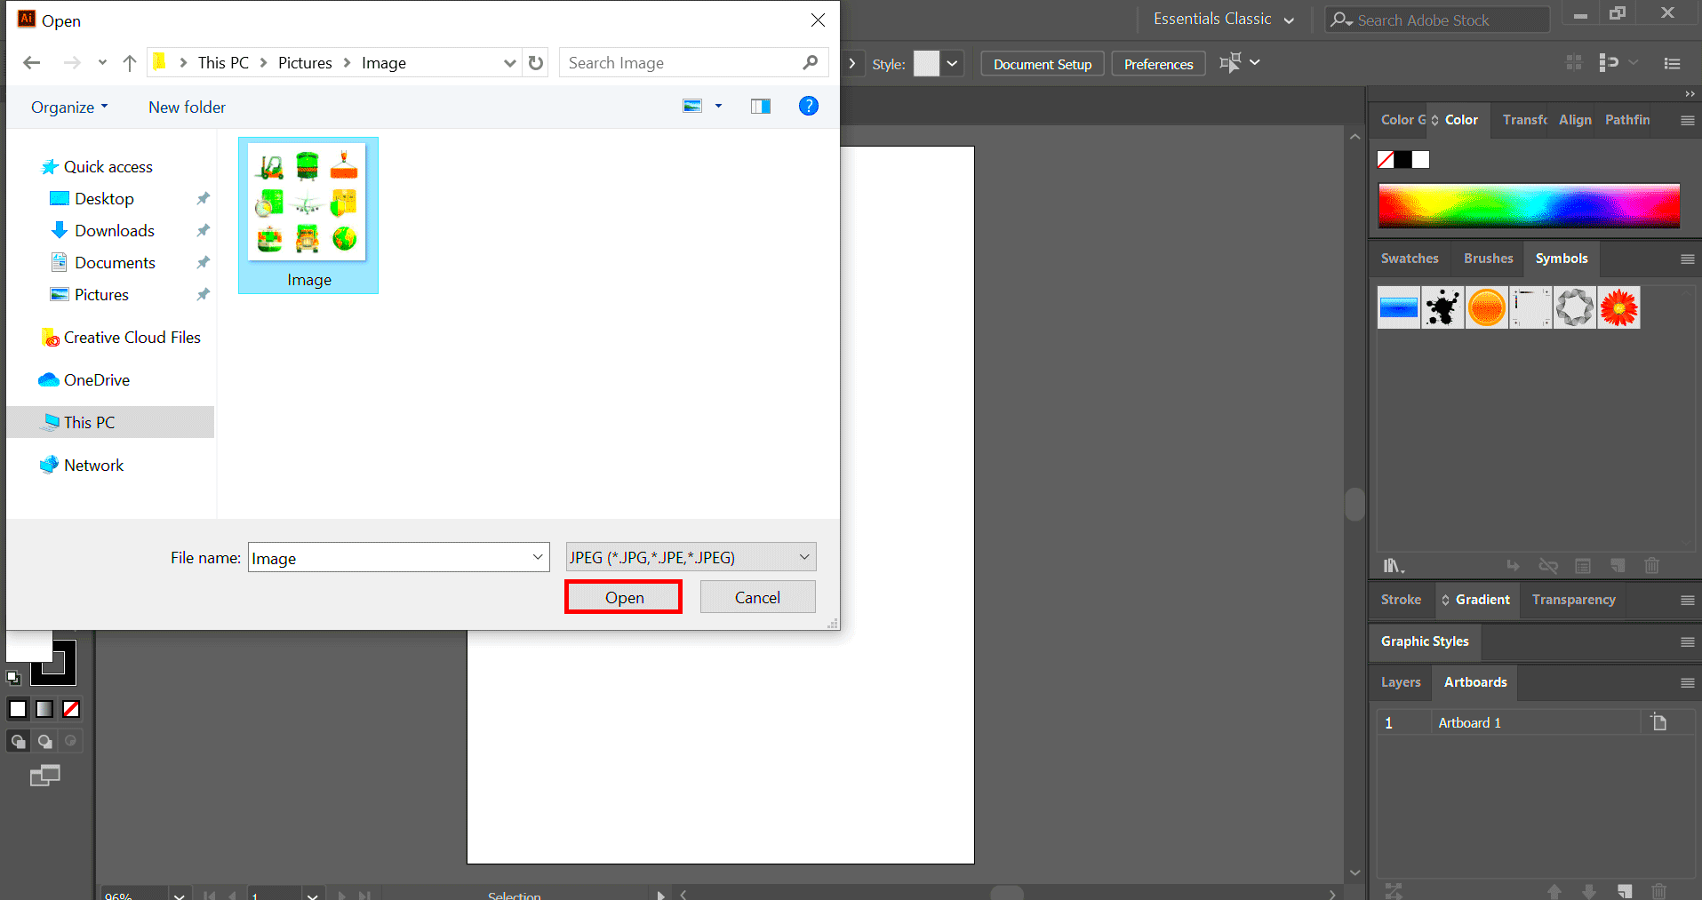Click the New Symbol icon in Symbols panel
The height and width of the screenshot is (900, 1702).
1618,566
